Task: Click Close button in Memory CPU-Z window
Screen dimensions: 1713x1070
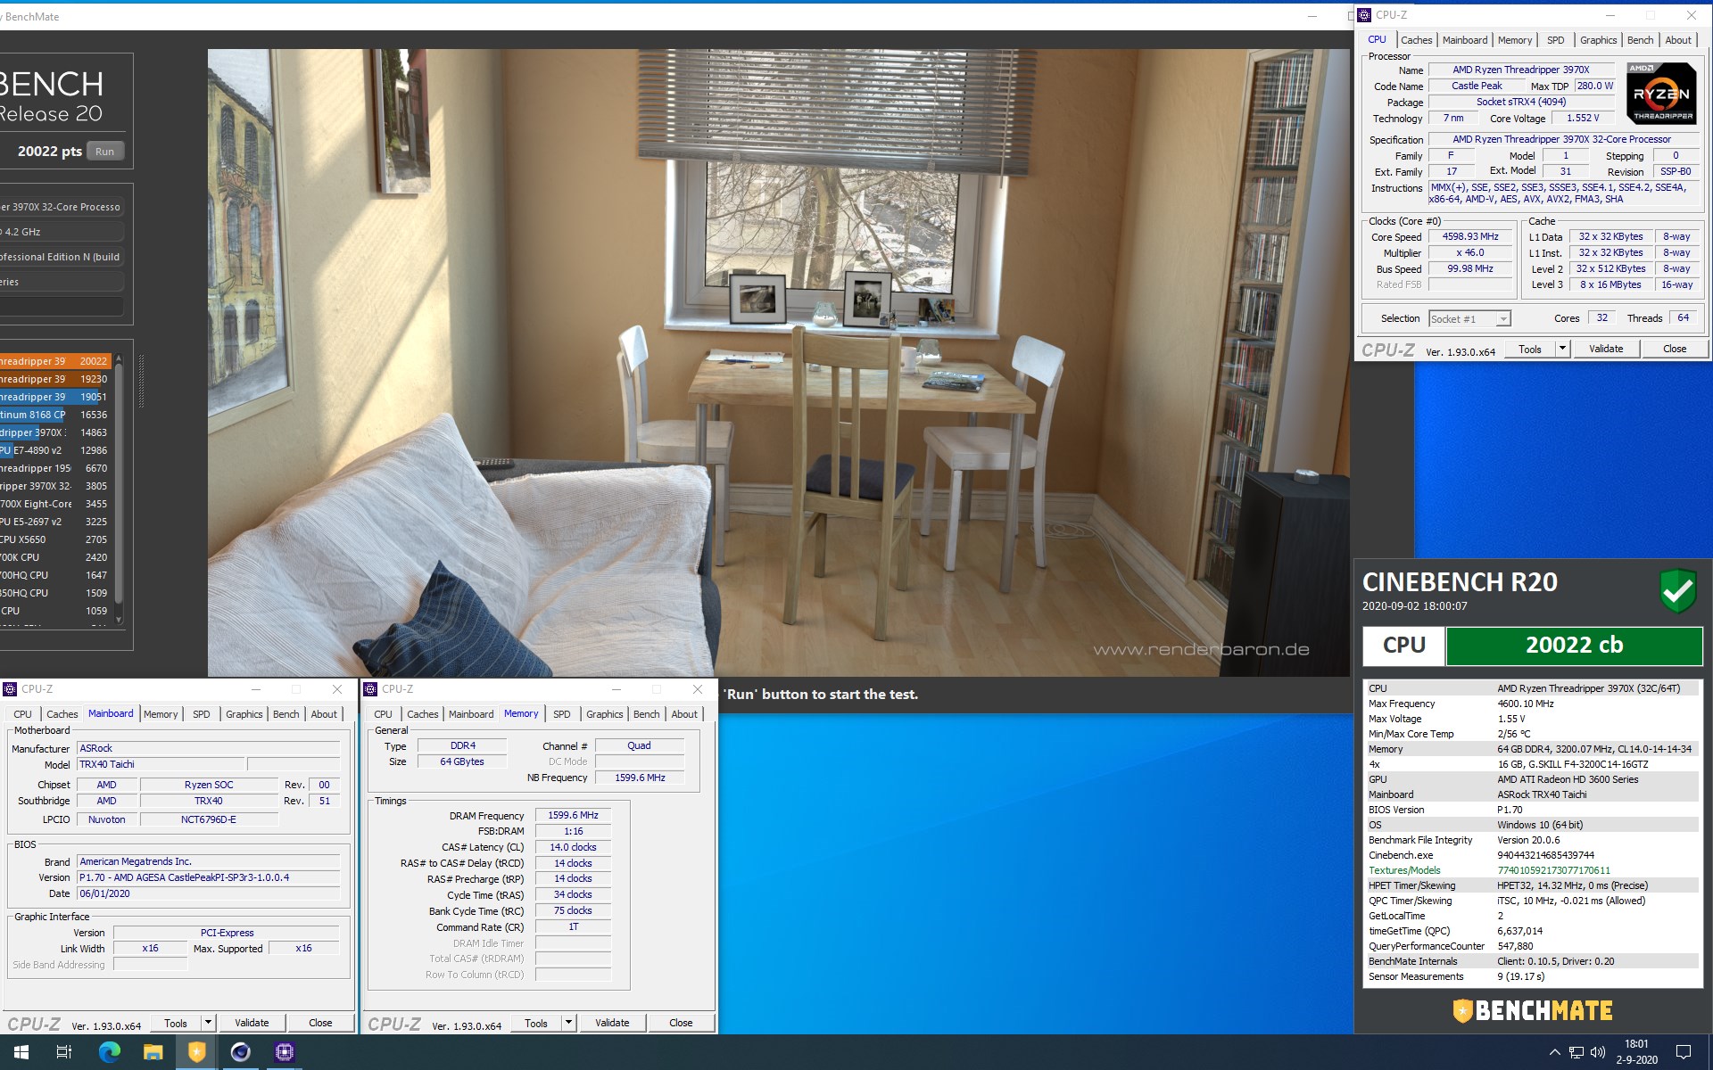Action: click(x=681, y=1023)
